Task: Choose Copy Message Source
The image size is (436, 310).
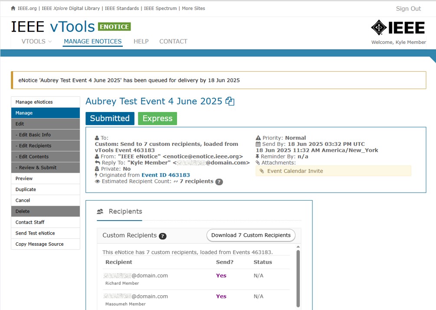Action: click(x=46, y=244)
